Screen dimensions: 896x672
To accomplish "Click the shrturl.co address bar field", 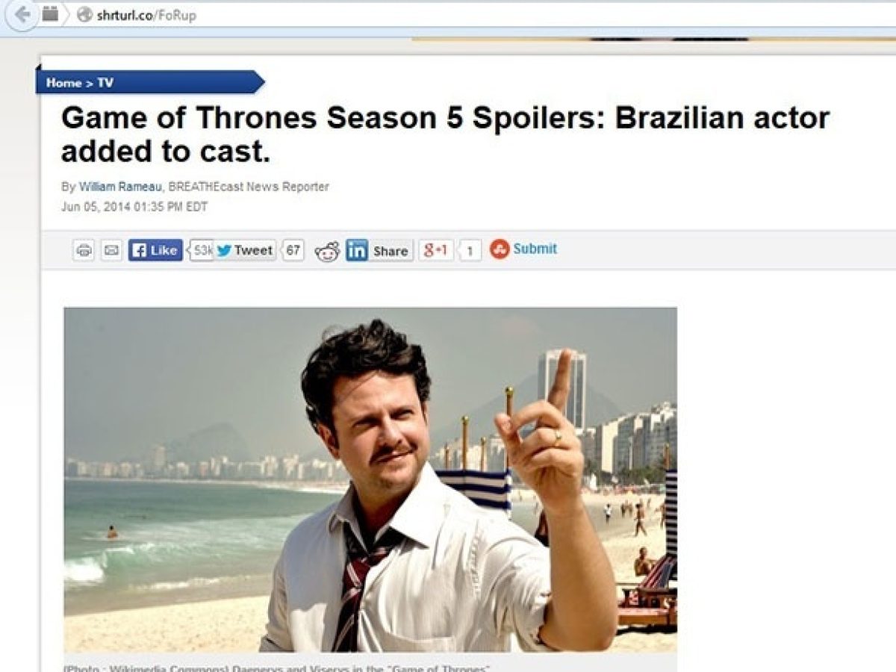I will pyautogui.click(x=478, y=14).
